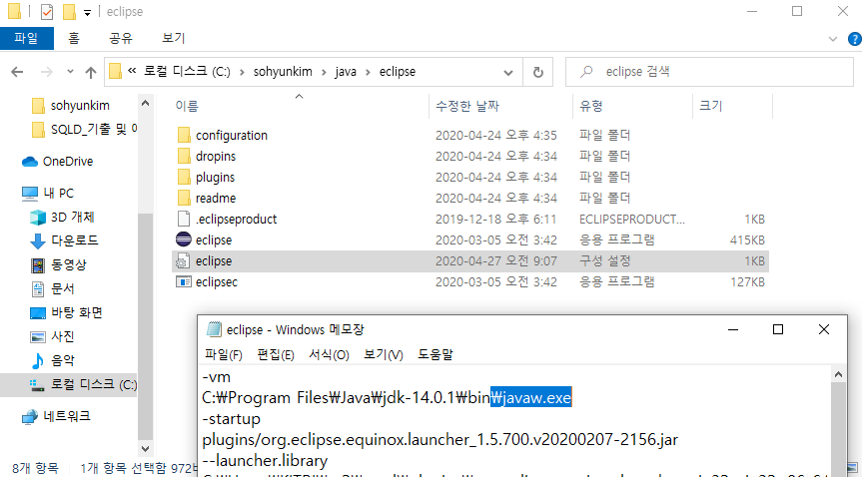Select the .eclipseproduct file icon
The width and height of the screenshot is (862, 477).
pos(184,219)
